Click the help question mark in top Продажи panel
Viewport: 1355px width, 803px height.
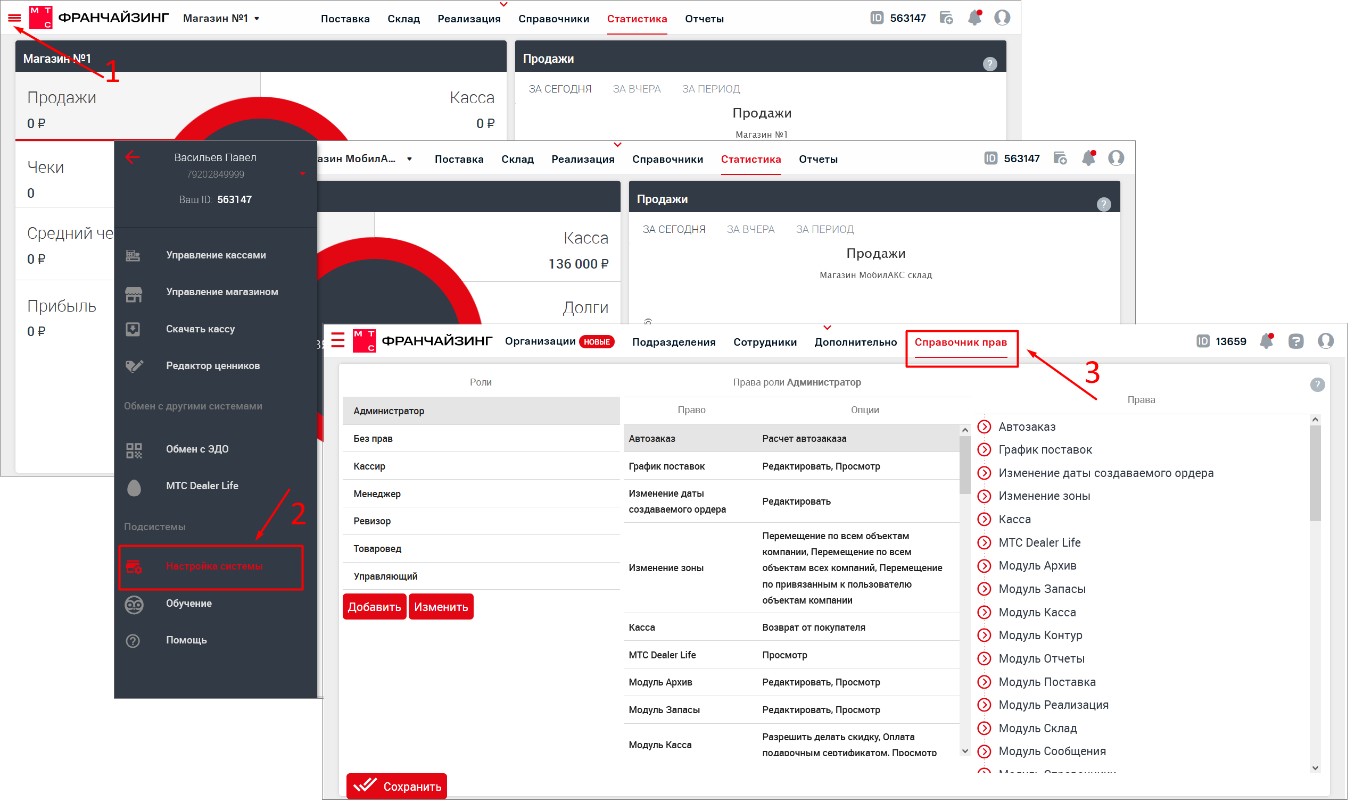coord(990,64)
